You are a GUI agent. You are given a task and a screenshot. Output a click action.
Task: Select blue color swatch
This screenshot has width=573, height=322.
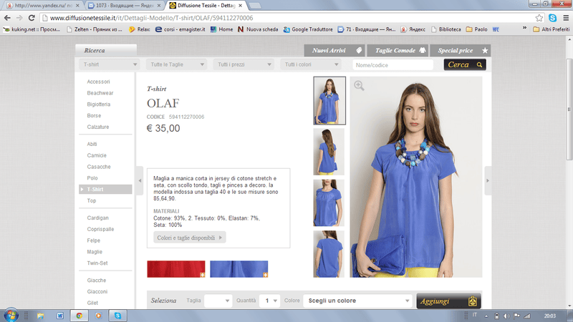click(x=239, y=269)
